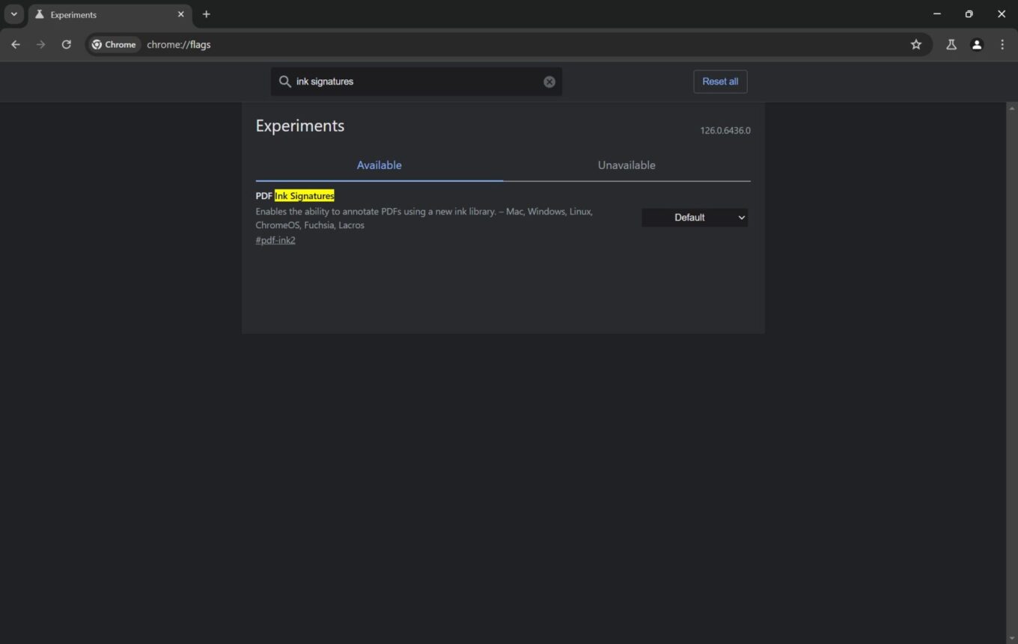Switch to the Available tab
This screenshot has height=644, width=1018.
click(379, 165)
